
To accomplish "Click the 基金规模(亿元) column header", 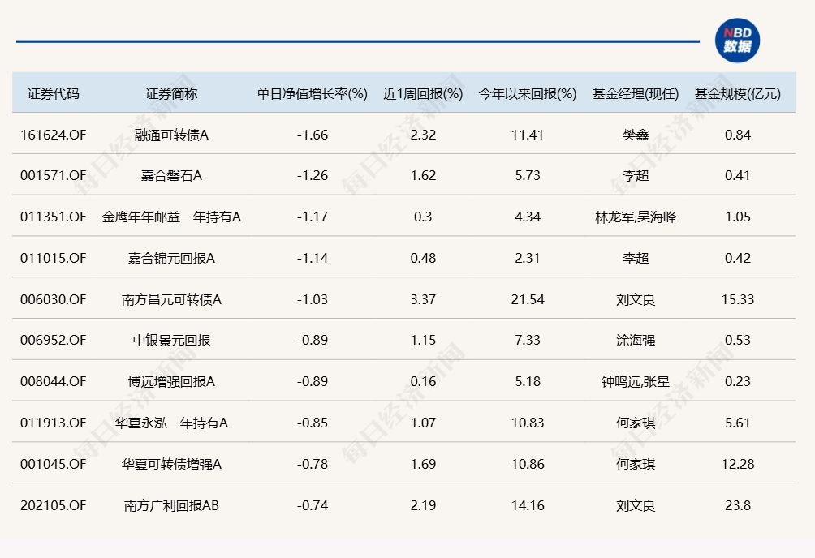I will [737, 93].
